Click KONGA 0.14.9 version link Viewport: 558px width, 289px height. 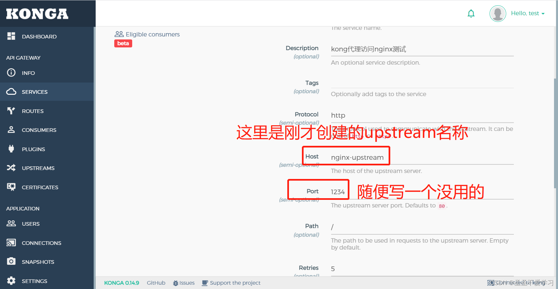pyautogui.click(x=122, y=283)
